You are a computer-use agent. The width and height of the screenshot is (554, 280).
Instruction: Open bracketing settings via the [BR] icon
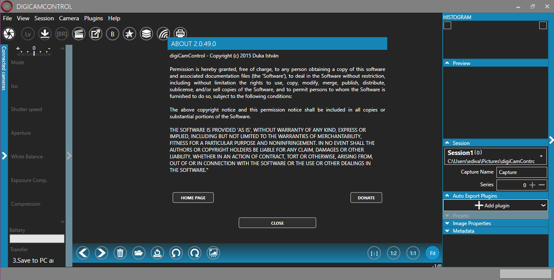pos(61,33)
